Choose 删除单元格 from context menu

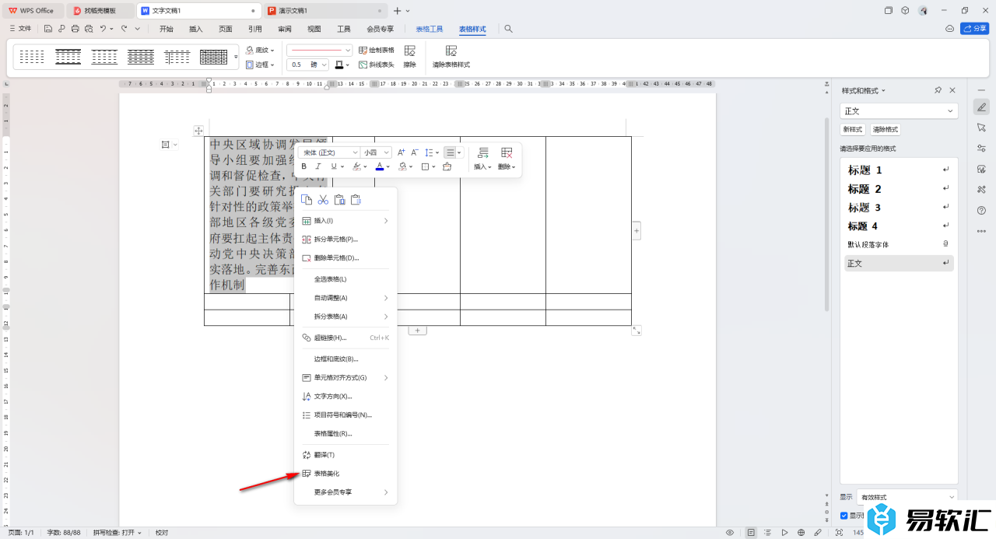(x=345, y=257)
